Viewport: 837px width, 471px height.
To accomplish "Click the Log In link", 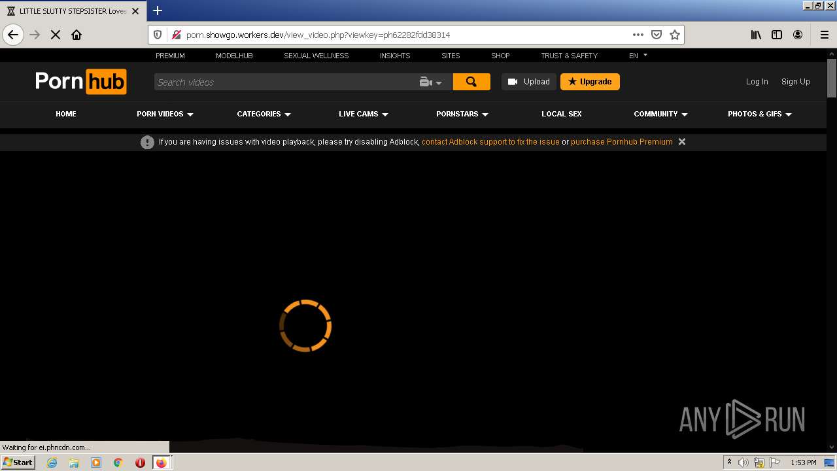I will coord(757,82).
